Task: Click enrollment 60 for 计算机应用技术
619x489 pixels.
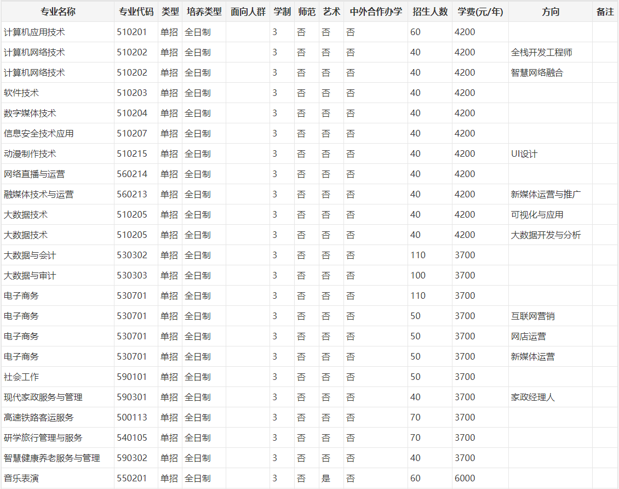Action: (415, 32)
